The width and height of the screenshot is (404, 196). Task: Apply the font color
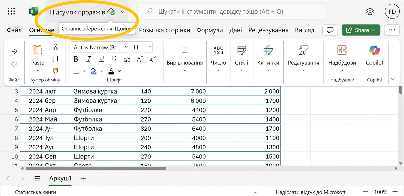[111, 71]
